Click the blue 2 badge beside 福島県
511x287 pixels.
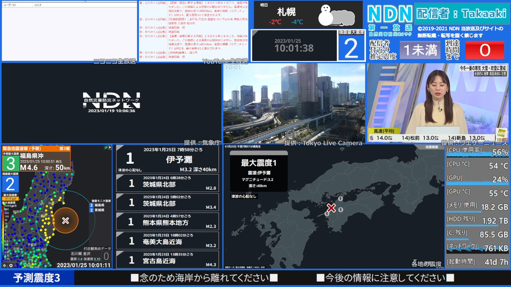(92, 205)
